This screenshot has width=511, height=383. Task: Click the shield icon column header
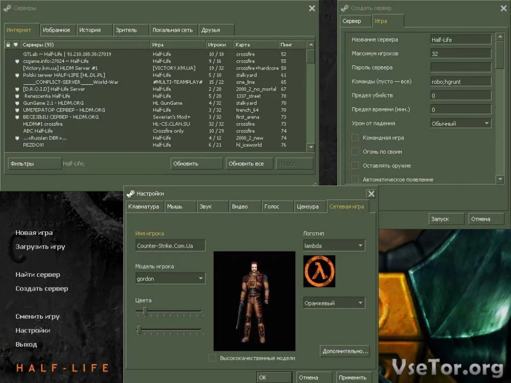(x=16, y=45)
